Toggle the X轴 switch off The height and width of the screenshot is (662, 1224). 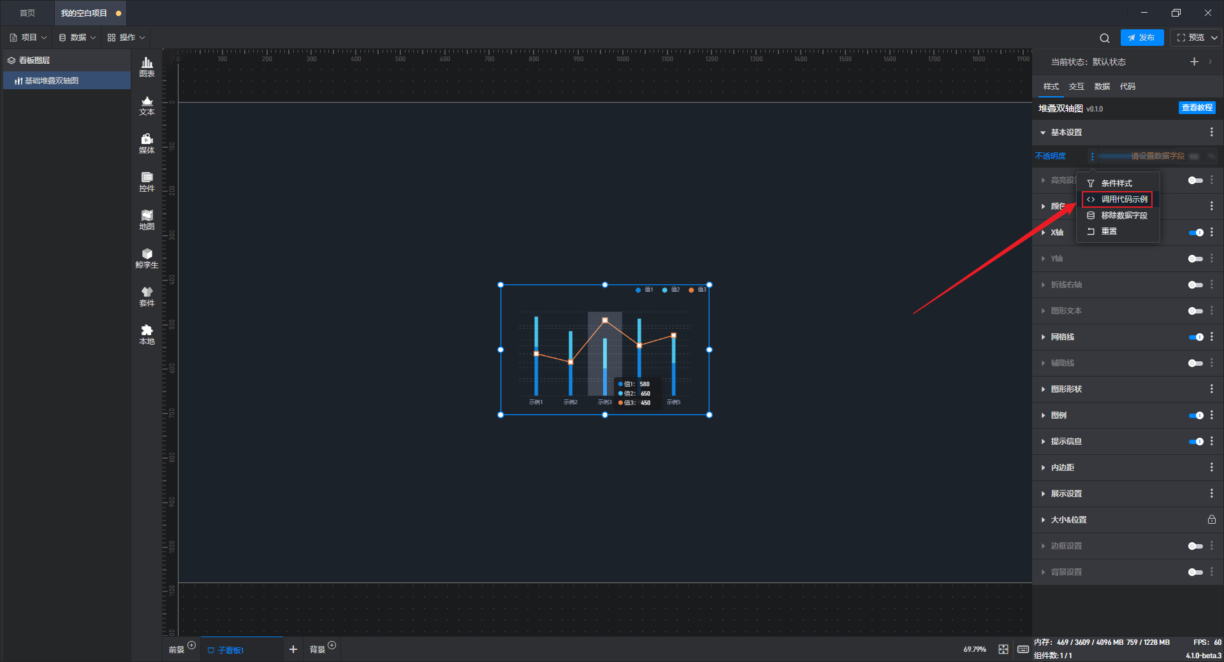[x=1196, y=233]
